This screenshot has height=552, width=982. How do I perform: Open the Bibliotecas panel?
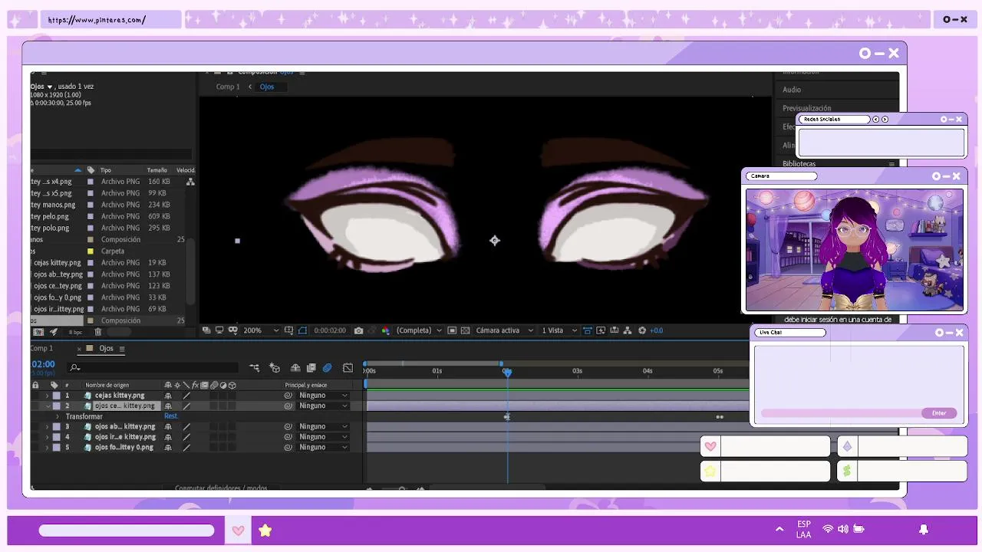[799, 163]
